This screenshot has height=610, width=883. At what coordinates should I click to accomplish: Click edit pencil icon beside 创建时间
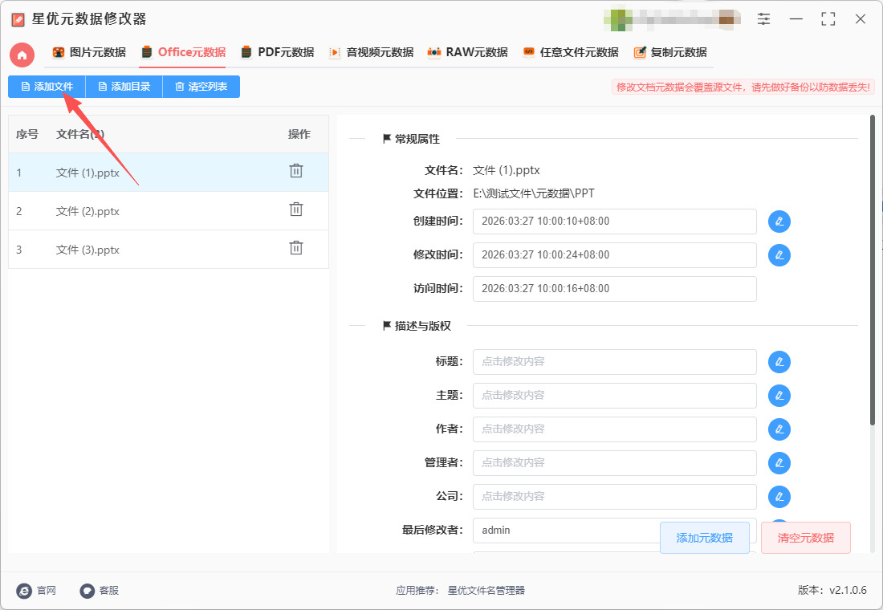pyautogui.click(x=779, y=222)
